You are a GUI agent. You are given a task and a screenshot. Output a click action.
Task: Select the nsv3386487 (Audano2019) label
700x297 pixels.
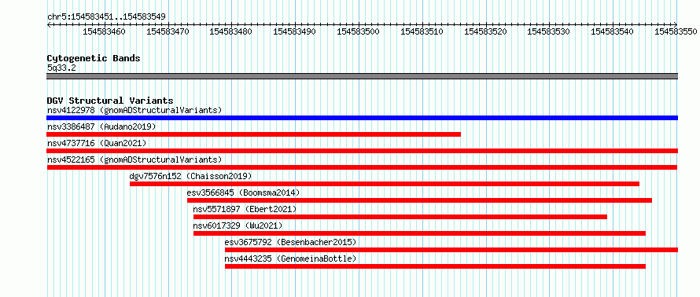tap(101, 126)
